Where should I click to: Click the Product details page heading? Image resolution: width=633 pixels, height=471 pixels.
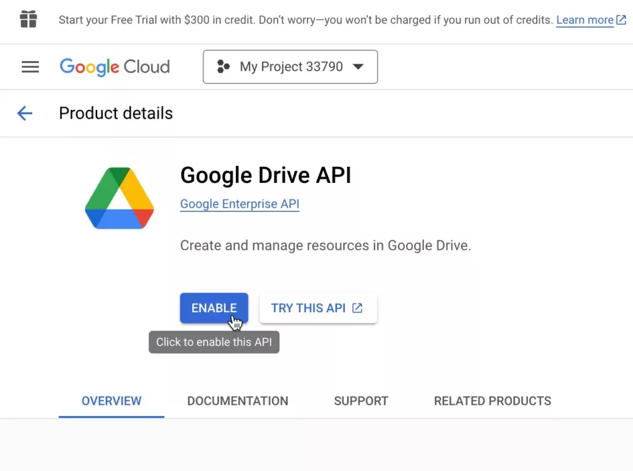116,113
